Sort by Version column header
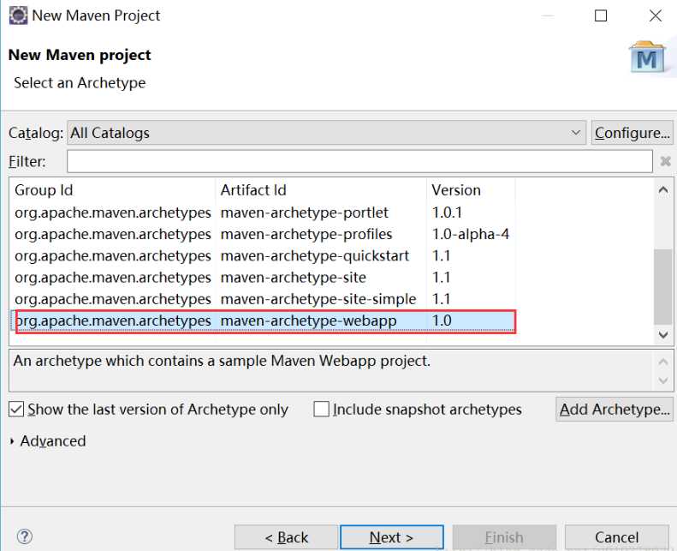The image size is (677, 551). (471, 189)
